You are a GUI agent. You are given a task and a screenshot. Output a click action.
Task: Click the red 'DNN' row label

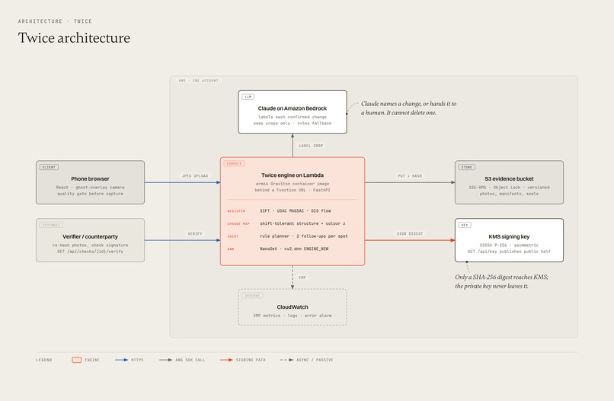[x=231, y=249]
